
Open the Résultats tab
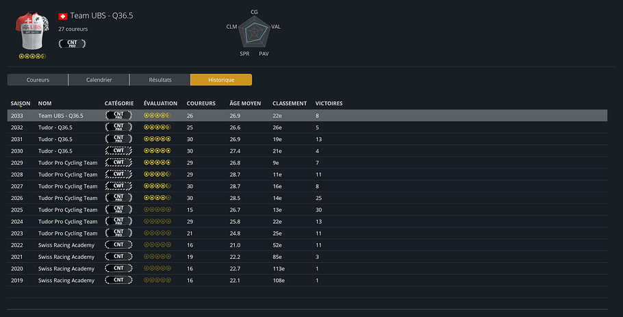pyautogui.click(x=160, y=80)
